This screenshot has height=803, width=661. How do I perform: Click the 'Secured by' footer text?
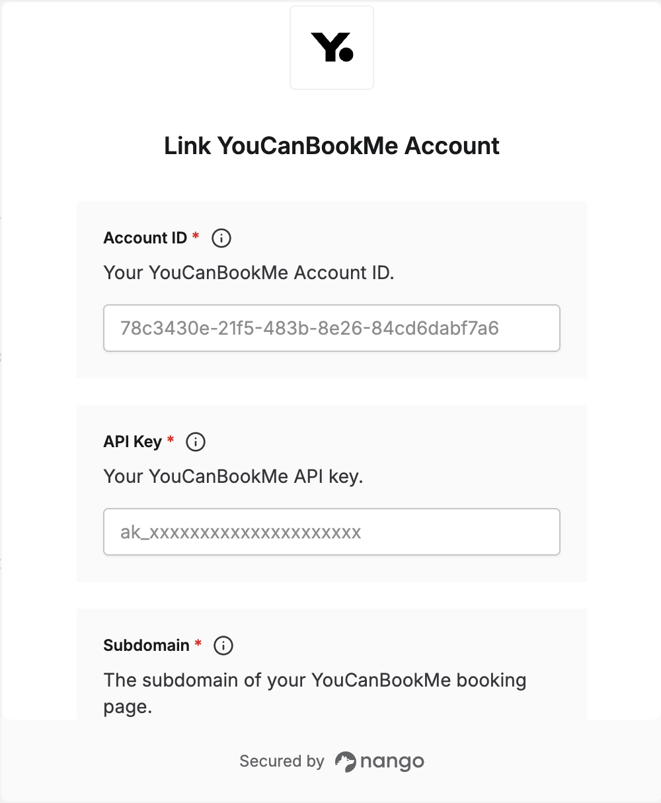click(282, 761)
